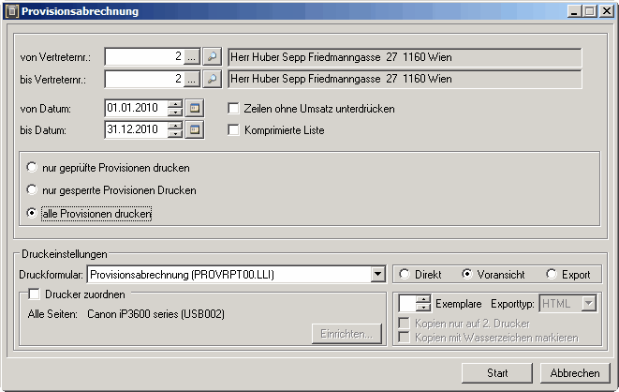Image resolution: width=619 pixels, height=392 pixels.
Task: Click the window icon in title bar
Action: [10, 11]
